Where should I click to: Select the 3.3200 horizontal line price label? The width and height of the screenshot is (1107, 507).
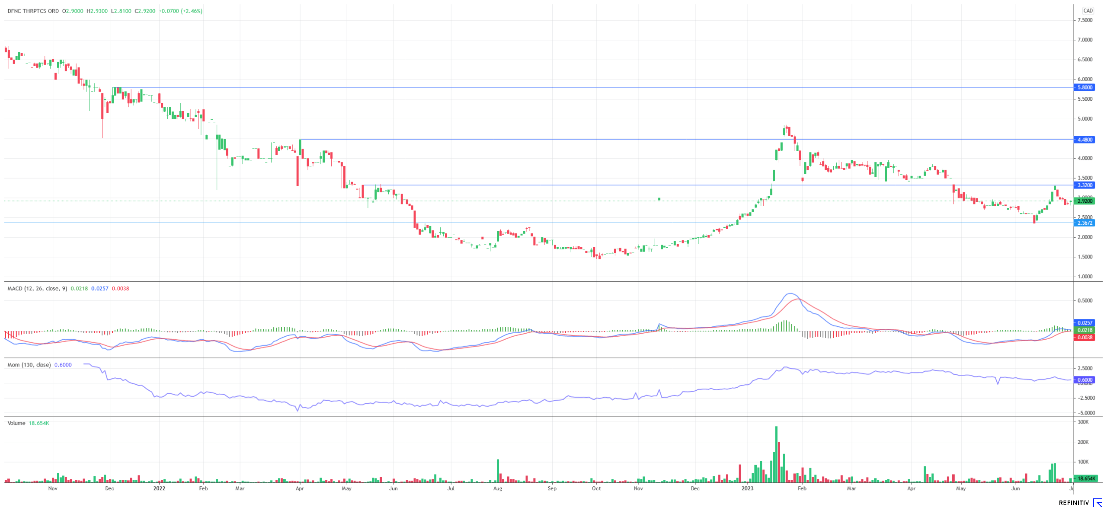click(1085, 185)
